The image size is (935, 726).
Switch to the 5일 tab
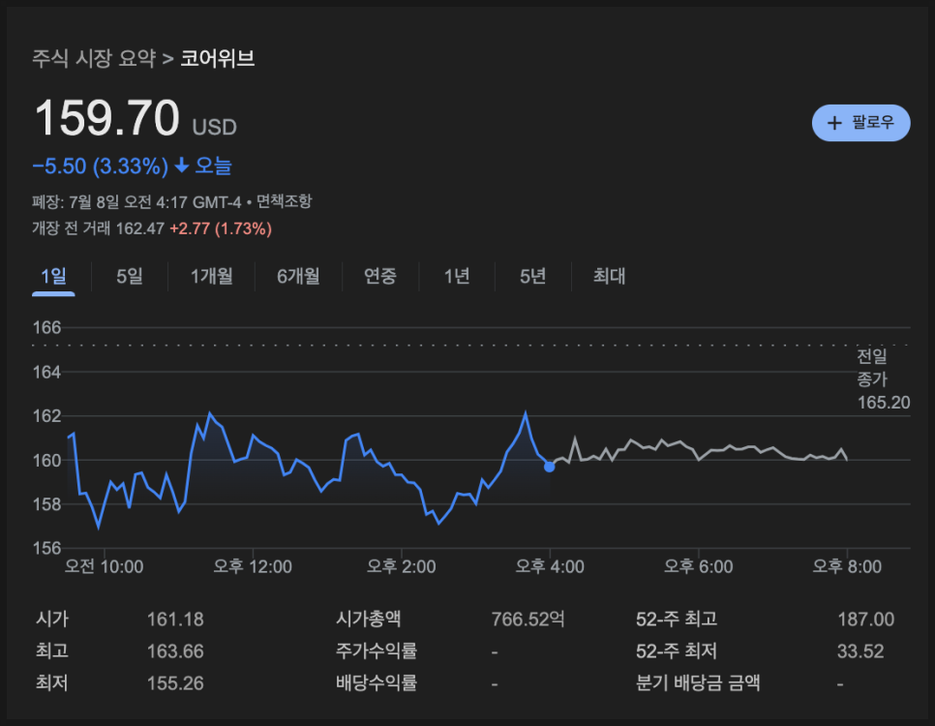[130, 276]
